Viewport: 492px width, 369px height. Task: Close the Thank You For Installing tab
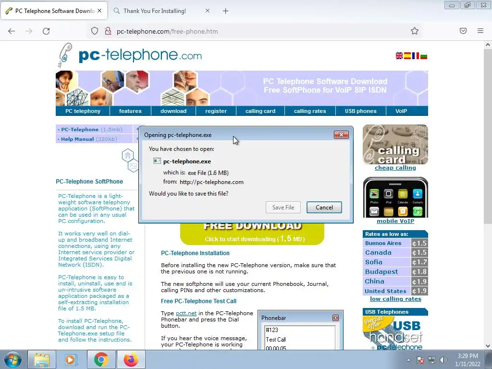coord(208,11)
